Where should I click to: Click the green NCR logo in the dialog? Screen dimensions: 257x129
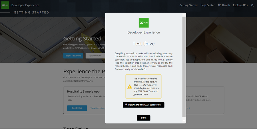click(x=144, y=23)
